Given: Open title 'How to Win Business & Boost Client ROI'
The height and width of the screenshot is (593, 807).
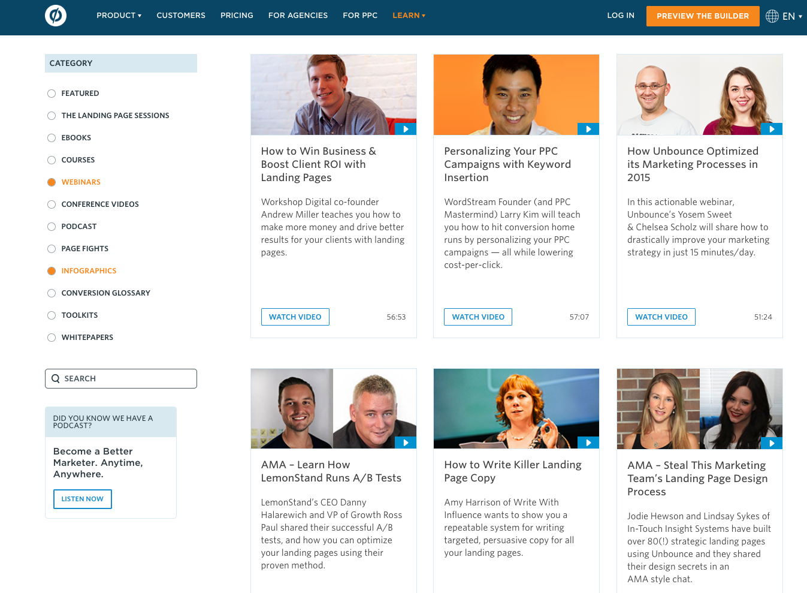Looking at the screenshot, I should [319, 164].
